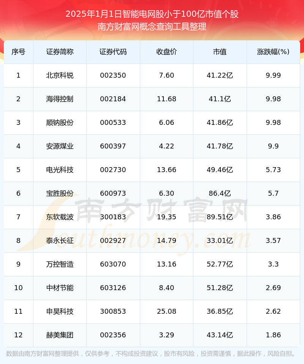Select the 宝胜股份 row market value 86.4亿
Image resolution: width=304 pixels, height=364 pixels.
tap(220, 193)
